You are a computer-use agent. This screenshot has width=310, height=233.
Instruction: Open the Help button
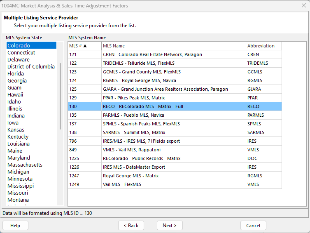pyautogui.click(x=15, y=226)
